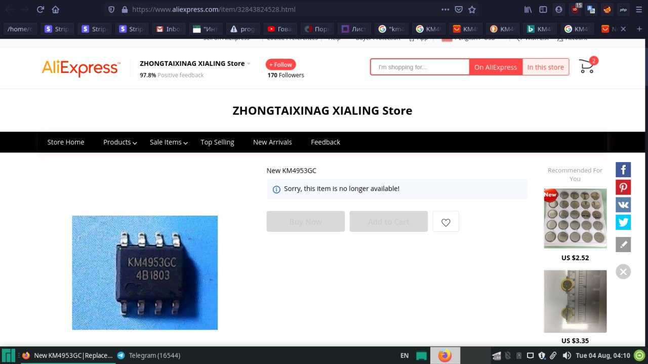
Task: Close the floating share sidebar
Action: click(x=623, y=271)
